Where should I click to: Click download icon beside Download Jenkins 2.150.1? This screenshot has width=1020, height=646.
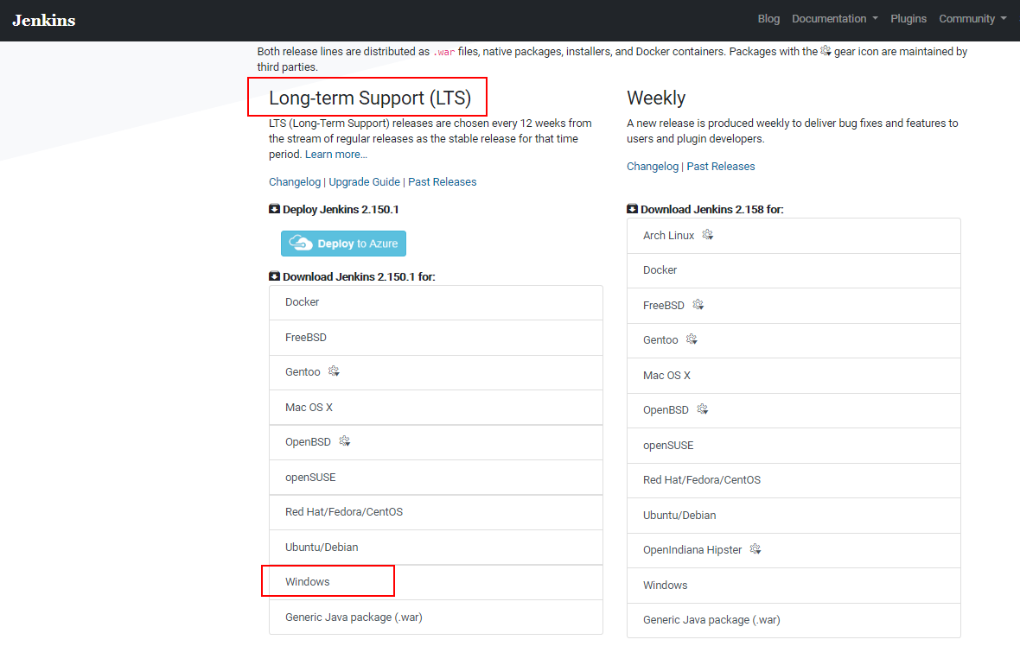[x=275, y=276]
